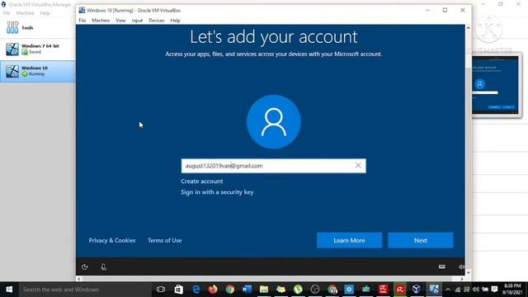Viewport: 528px width, 297px height.
Task: Show hidden system tray icons
Action: pyautogui.click(x=448, y=290)
